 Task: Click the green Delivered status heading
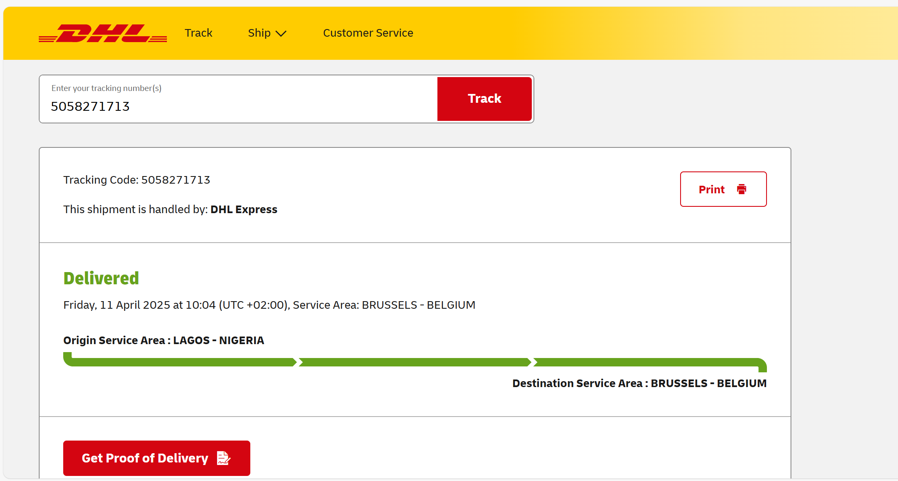click(x=101, y=278)
